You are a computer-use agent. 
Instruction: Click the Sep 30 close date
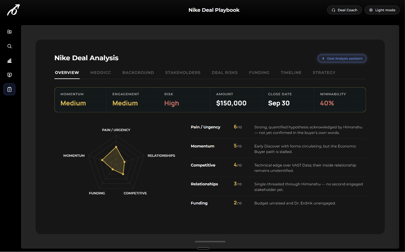tap(279, 103)
